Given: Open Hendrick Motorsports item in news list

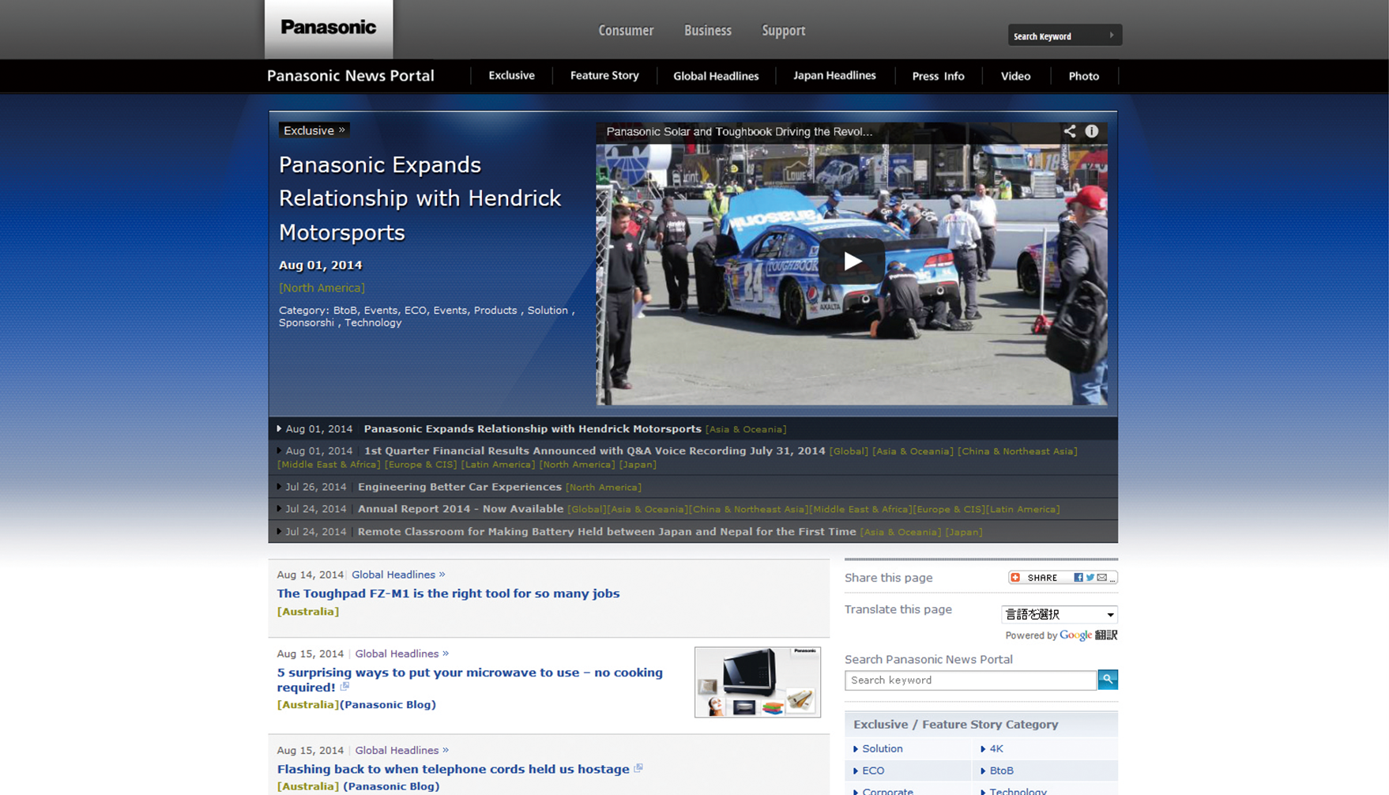Looking at the screenshot, I should tap(533, 429).
